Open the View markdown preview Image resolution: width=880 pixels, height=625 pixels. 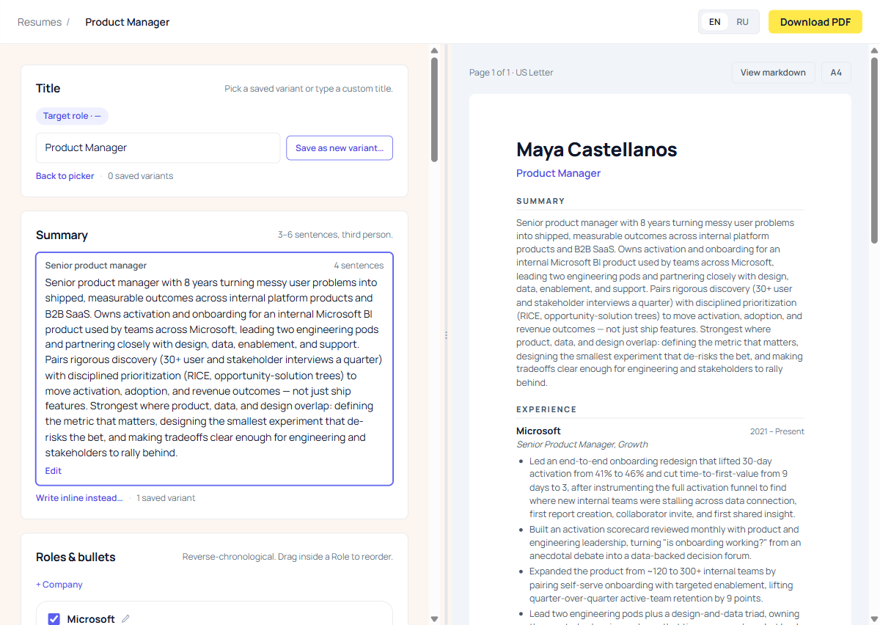coord(773,73)
